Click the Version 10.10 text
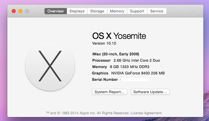Viewport: 209px width, 121px height. tap(104, 43)
